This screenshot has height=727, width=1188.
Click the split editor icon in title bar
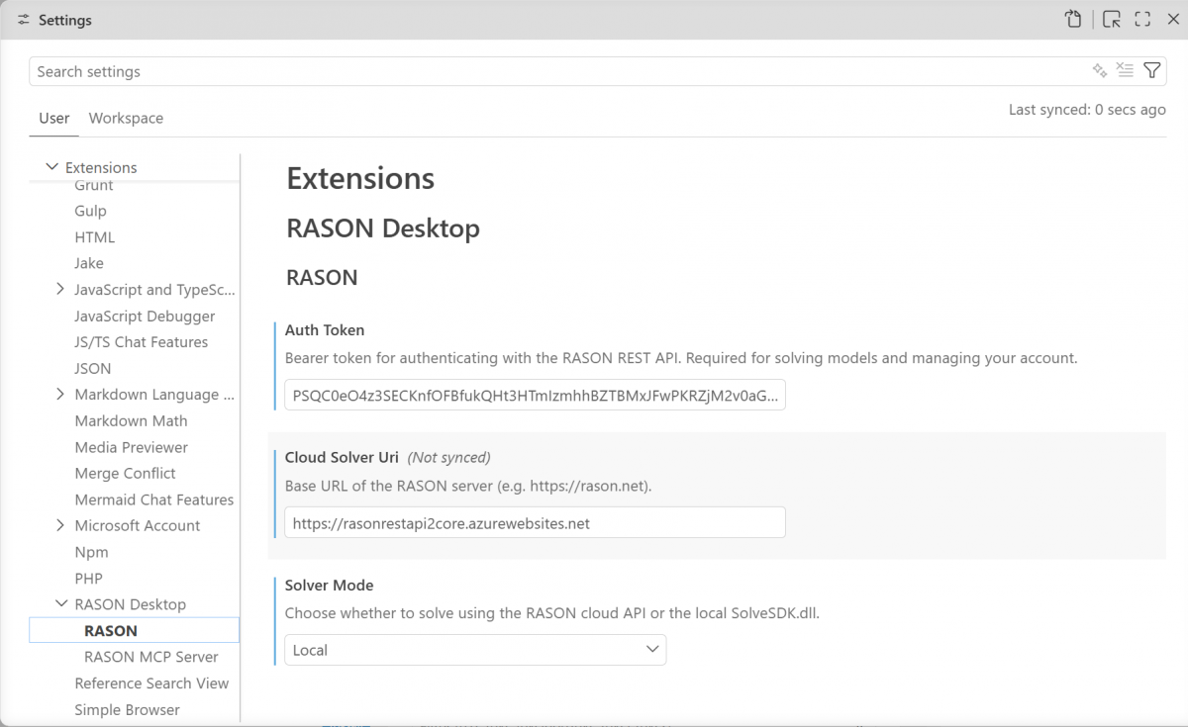coord(1112,19)
